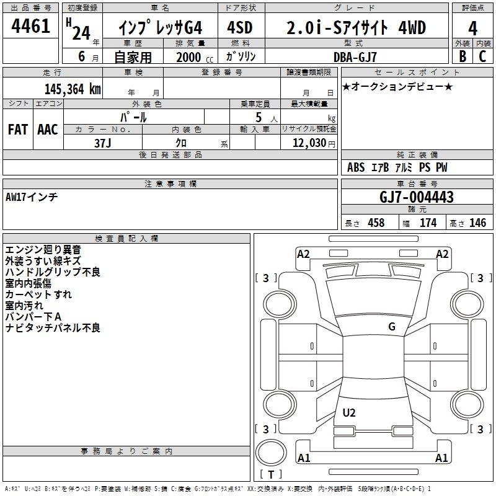
Task: Click fuel type ガソリン
Action: tap(241, 56)
